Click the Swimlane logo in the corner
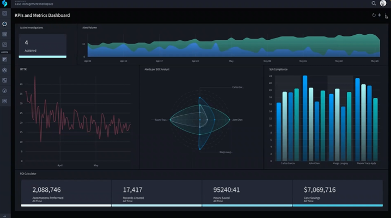 pyautogui.click(x=4, y=3)
